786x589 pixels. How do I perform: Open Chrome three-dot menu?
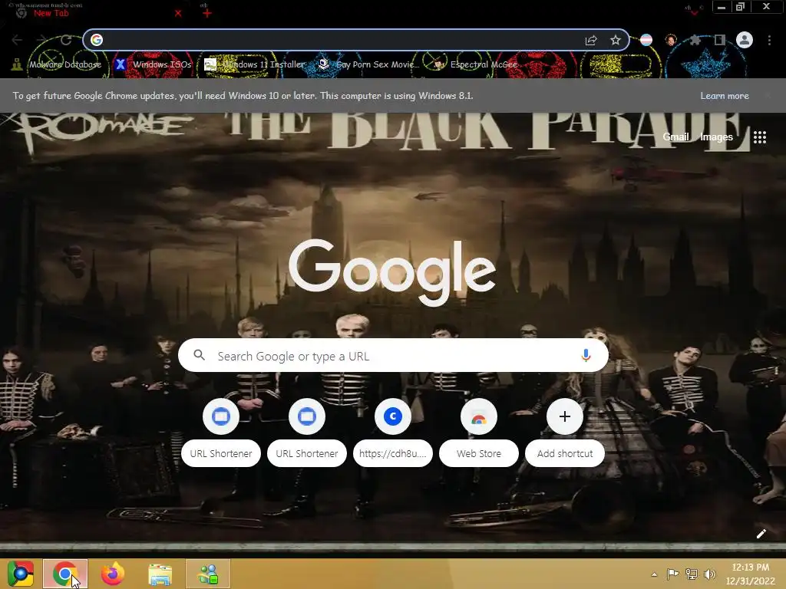(769, 40)
